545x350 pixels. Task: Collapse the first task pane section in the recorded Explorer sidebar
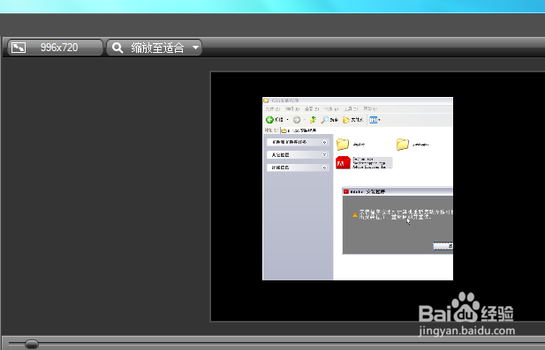[x=324, y=142]
